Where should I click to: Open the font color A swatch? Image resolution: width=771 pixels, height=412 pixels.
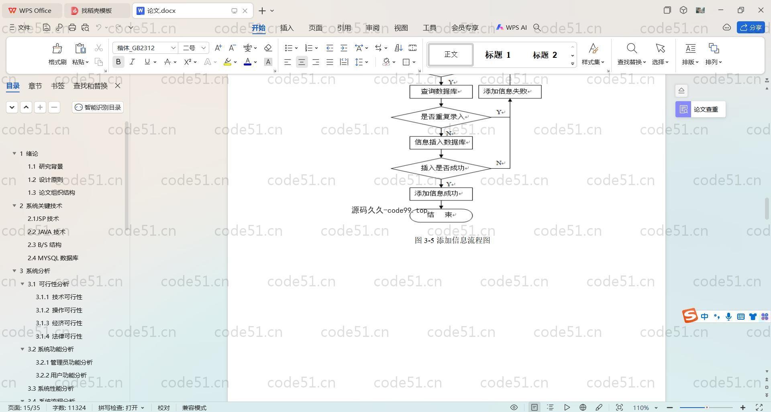(x=247, y=62)
